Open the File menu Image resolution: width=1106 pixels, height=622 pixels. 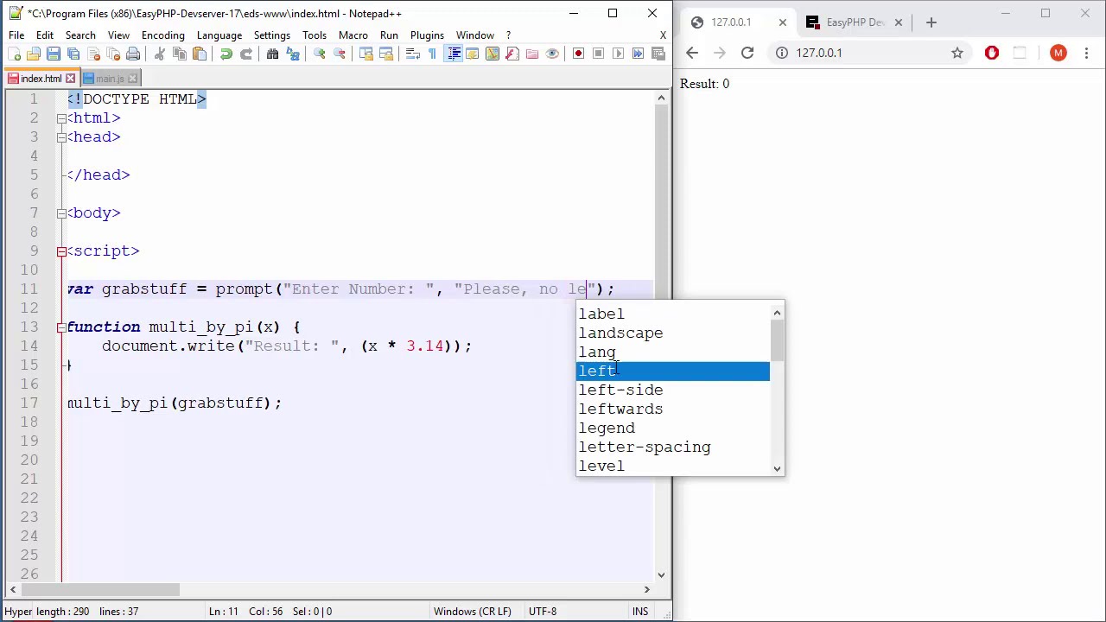tap(16, 35)
